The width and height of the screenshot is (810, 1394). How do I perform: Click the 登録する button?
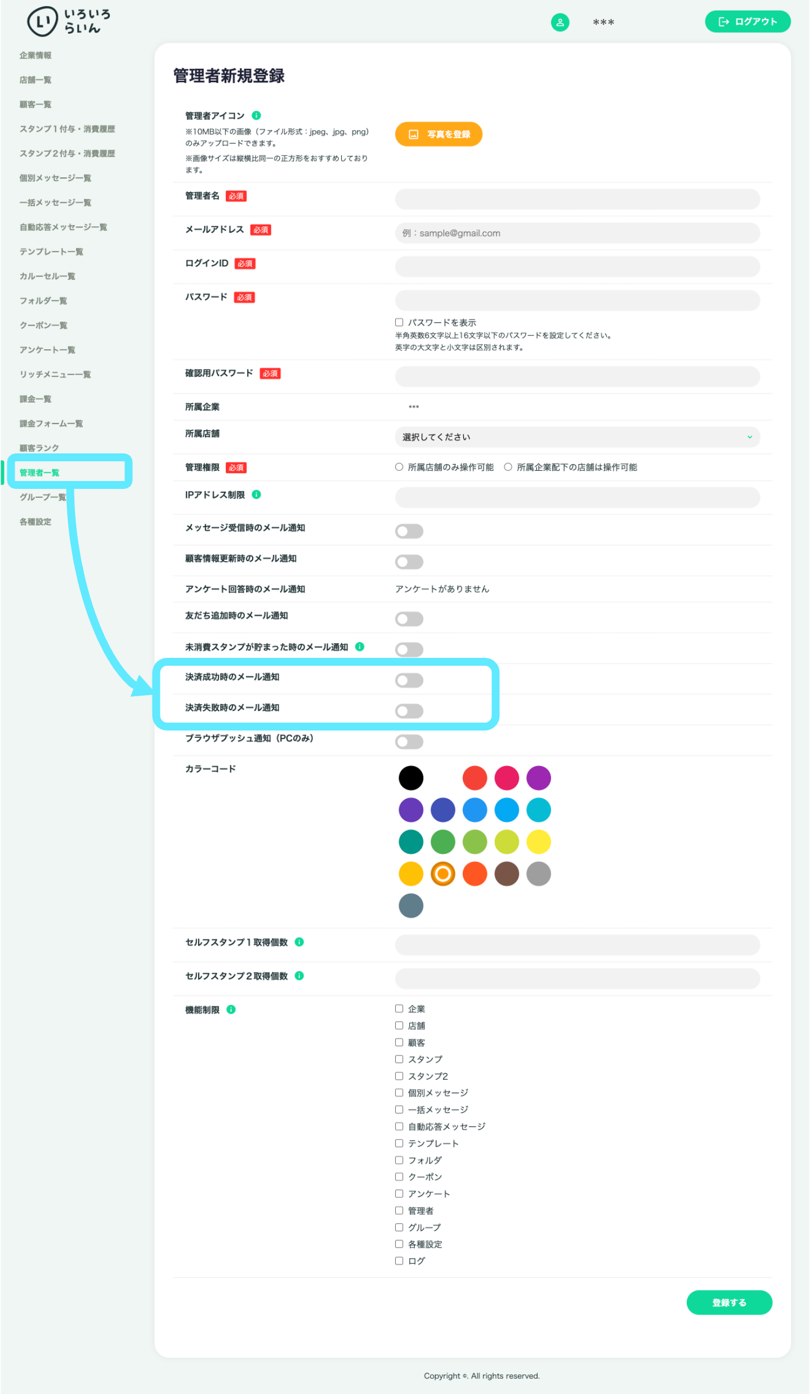[729, 1302]
